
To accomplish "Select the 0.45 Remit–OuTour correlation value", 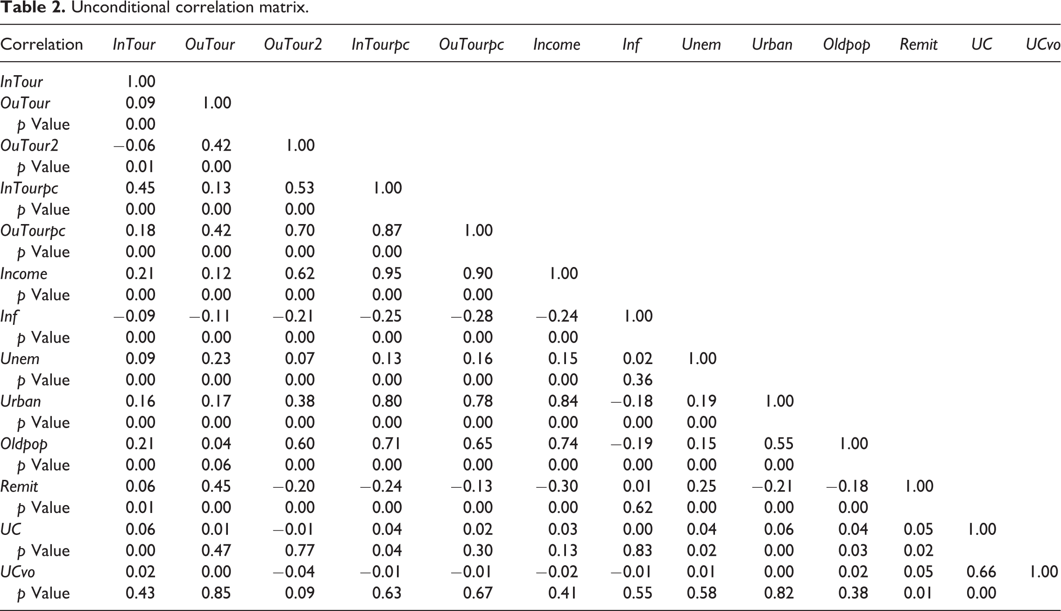I will click(216, 486).
